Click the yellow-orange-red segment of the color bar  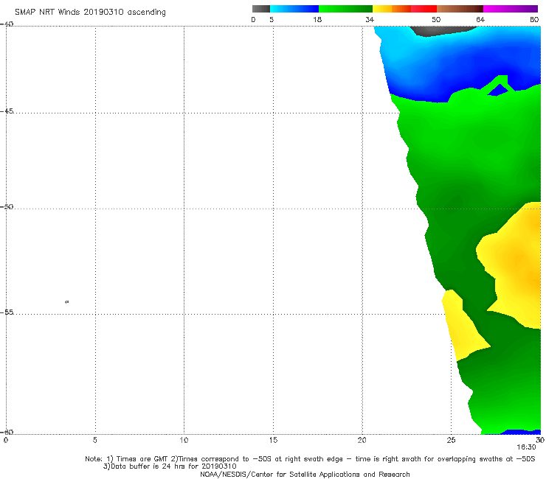coord(404,9)
